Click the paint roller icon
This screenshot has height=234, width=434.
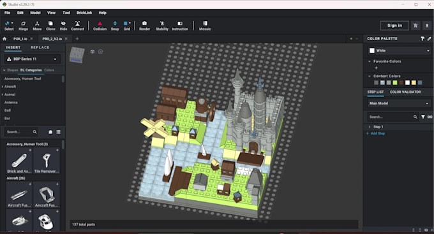coord(423,39)
